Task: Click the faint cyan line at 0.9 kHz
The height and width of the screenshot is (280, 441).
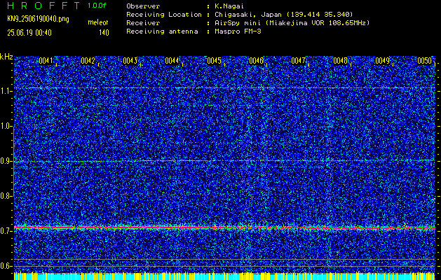Action: click(x=224, y=160)
